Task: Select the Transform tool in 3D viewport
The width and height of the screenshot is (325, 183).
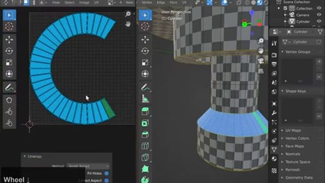Action: point(145,74)
